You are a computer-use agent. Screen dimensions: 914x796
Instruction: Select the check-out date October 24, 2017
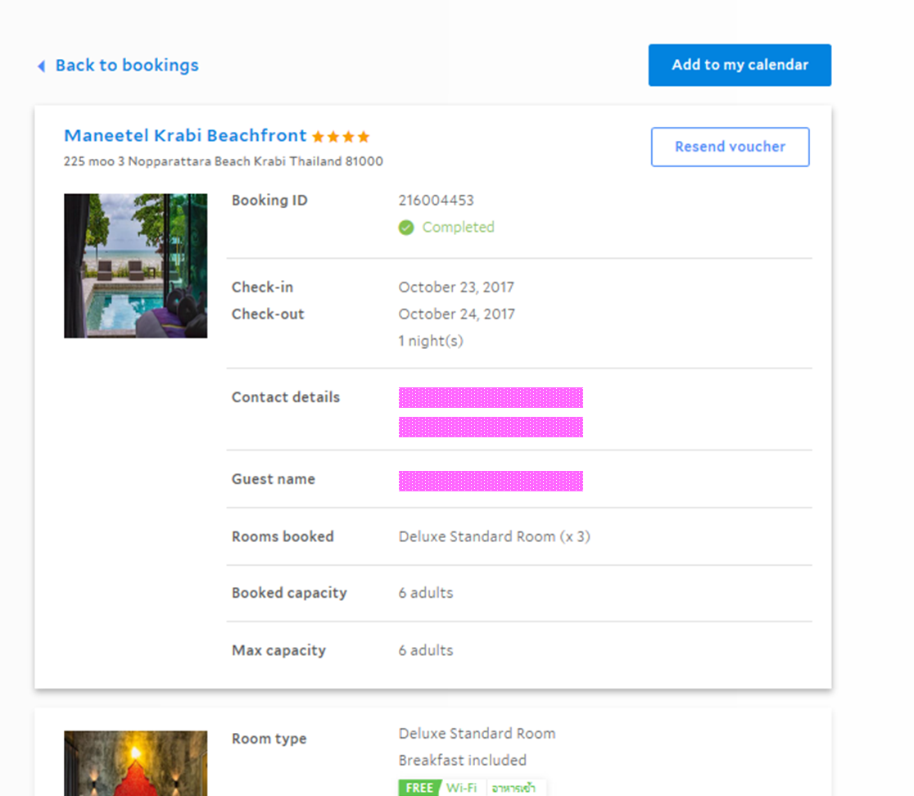coord(457,314)
